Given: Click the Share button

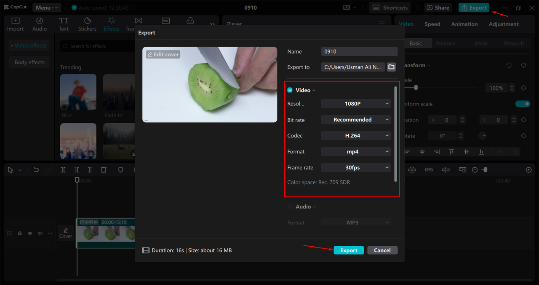Looking at the screenshot, I should [438, 8].
